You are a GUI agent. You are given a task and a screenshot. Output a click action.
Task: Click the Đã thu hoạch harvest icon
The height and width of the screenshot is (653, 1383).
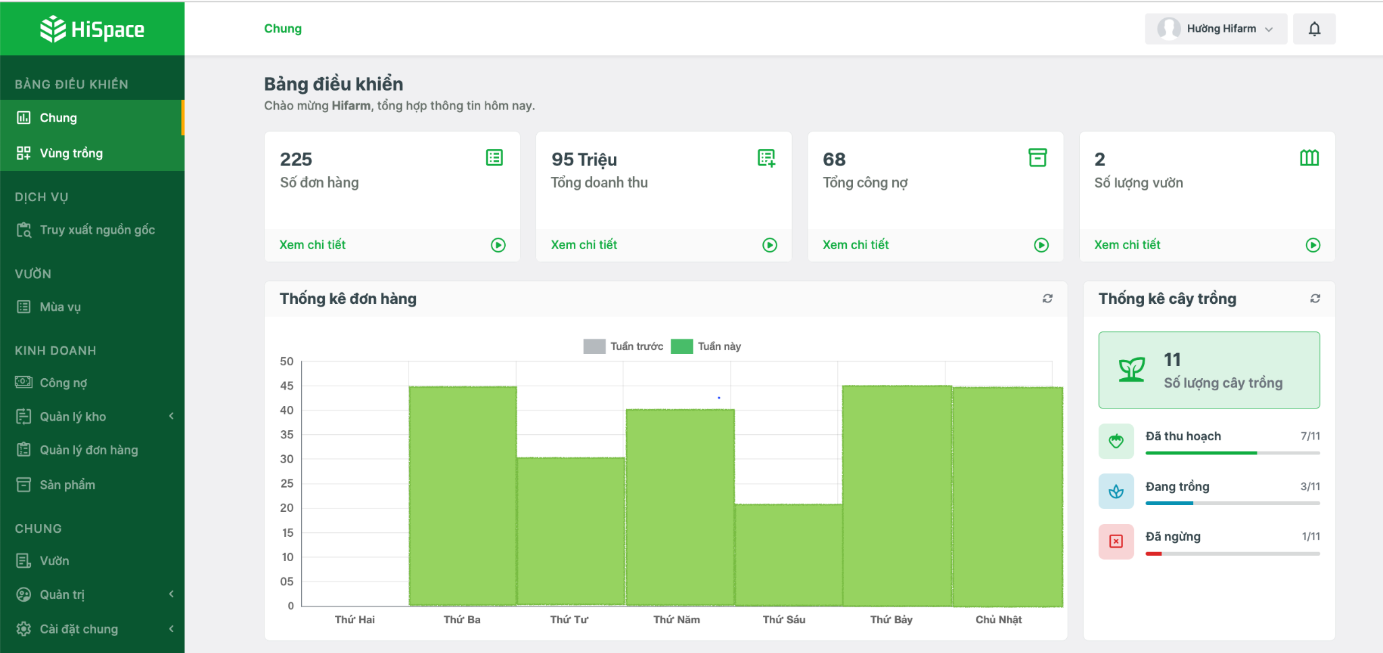[1116, 442]
